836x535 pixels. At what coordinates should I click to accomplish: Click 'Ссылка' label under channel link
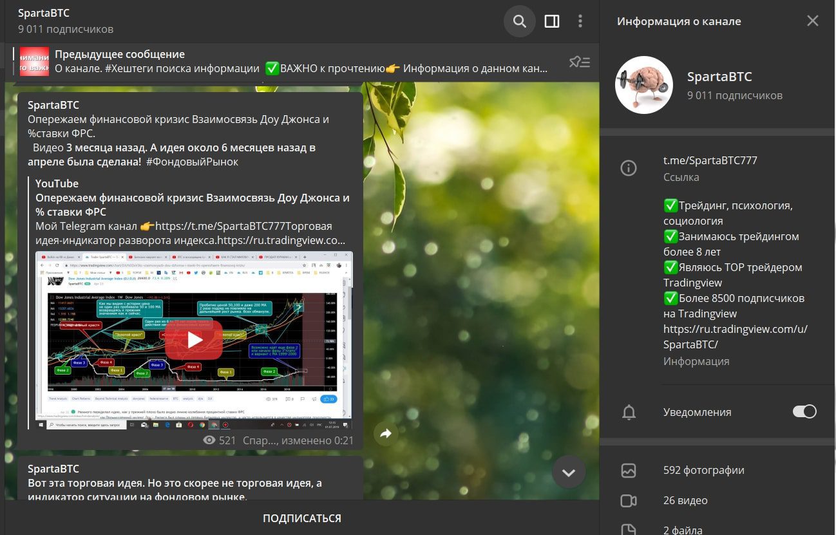click(681, 177)
